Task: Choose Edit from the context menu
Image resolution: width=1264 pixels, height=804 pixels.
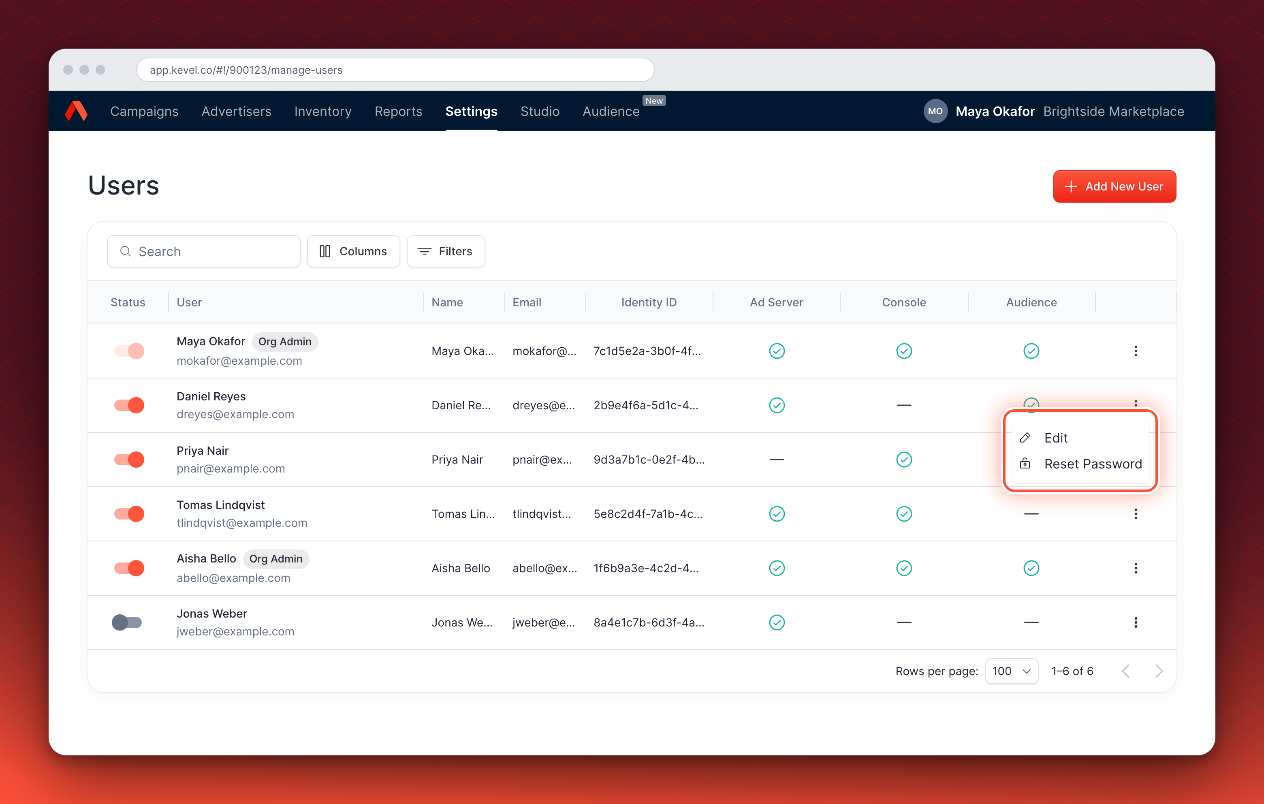Action: point(1080,438)
